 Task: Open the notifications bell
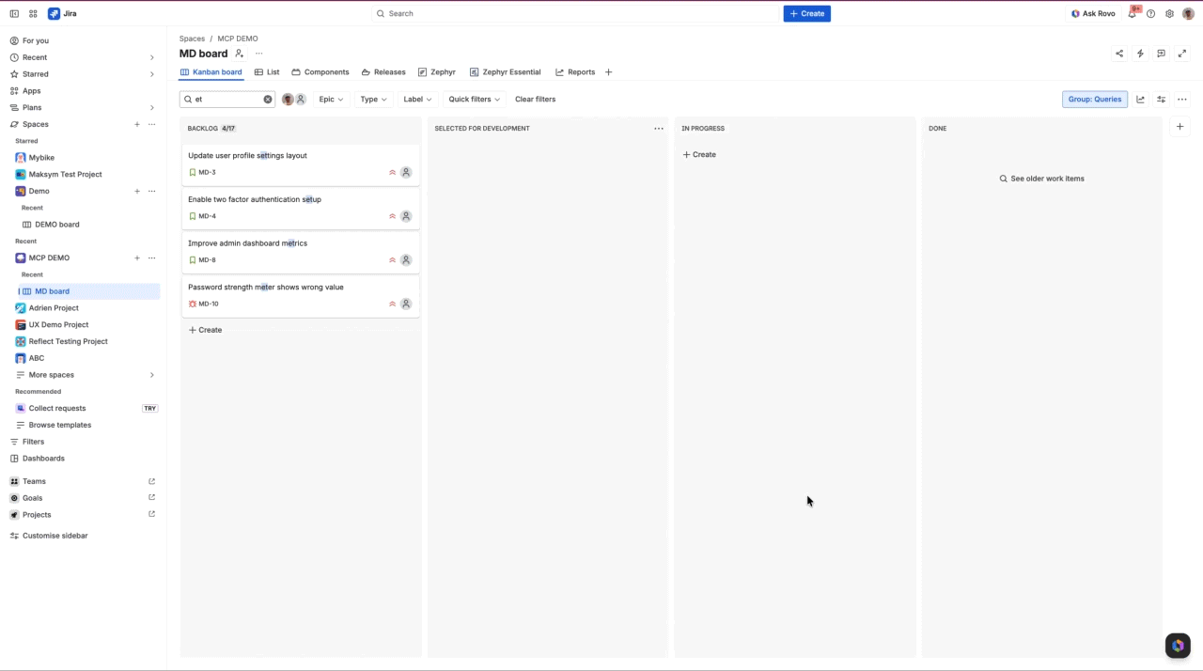(1133, 14)
